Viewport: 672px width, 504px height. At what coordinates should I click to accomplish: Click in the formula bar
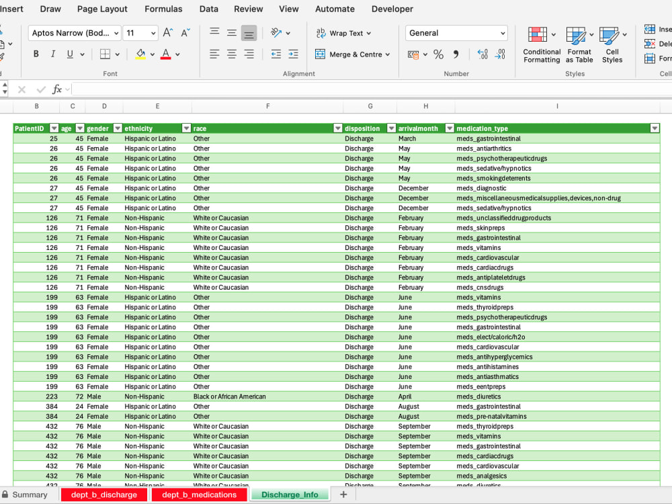pos(371,89)
